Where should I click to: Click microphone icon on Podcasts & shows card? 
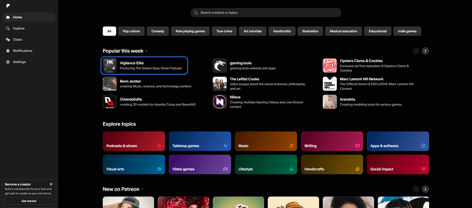point(159,146)
